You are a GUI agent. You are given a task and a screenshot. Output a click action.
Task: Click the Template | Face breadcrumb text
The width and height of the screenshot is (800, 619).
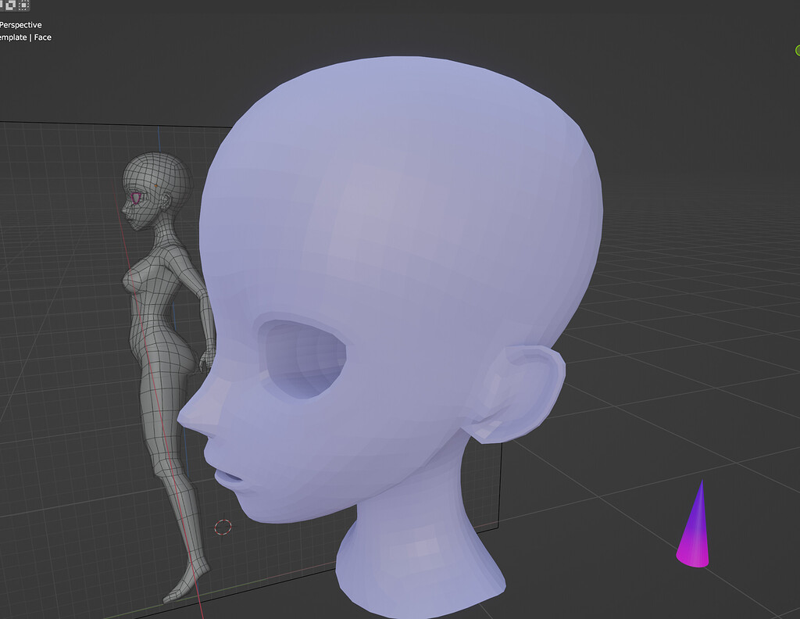25,37
